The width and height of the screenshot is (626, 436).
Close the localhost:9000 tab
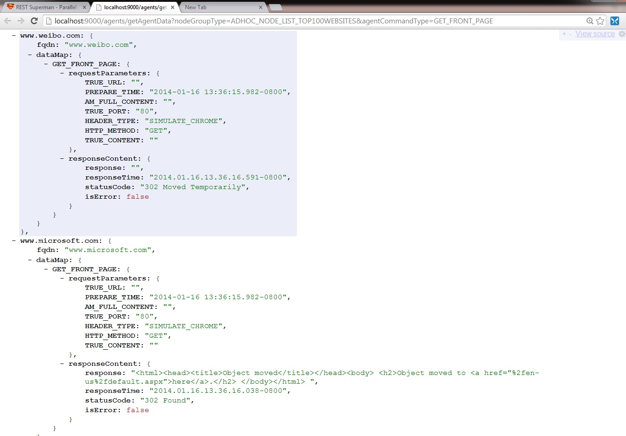coord(173,7)
